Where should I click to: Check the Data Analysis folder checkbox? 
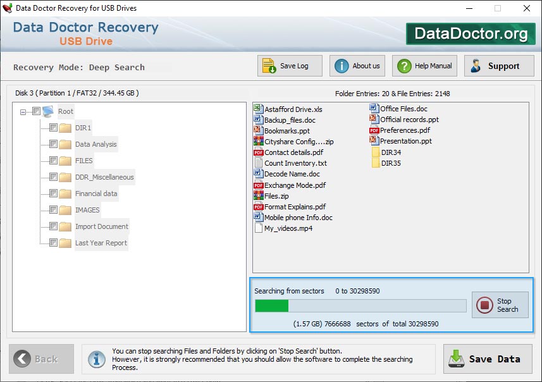click(53, 144)
